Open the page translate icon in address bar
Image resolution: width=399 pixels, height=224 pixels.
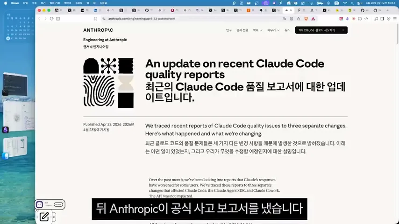pyautogui.click(x=284, y=19)
